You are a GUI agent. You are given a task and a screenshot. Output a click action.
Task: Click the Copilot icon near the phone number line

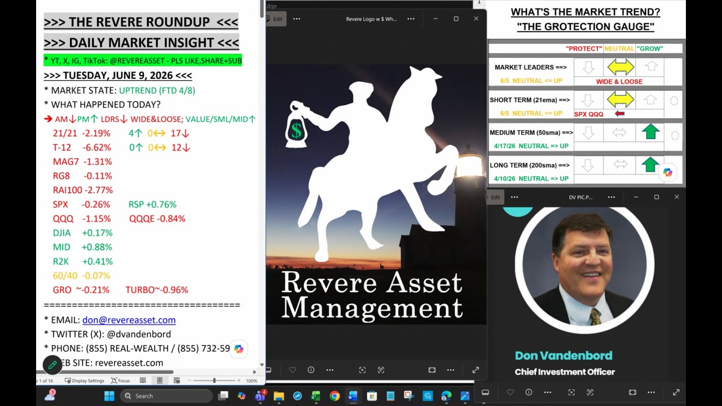pyautogui.click(x=239, y=349)
